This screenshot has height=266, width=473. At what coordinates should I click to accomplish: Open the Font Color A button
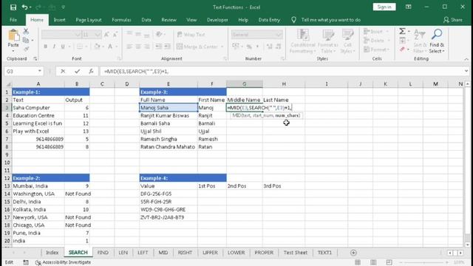tap(110, 47)
